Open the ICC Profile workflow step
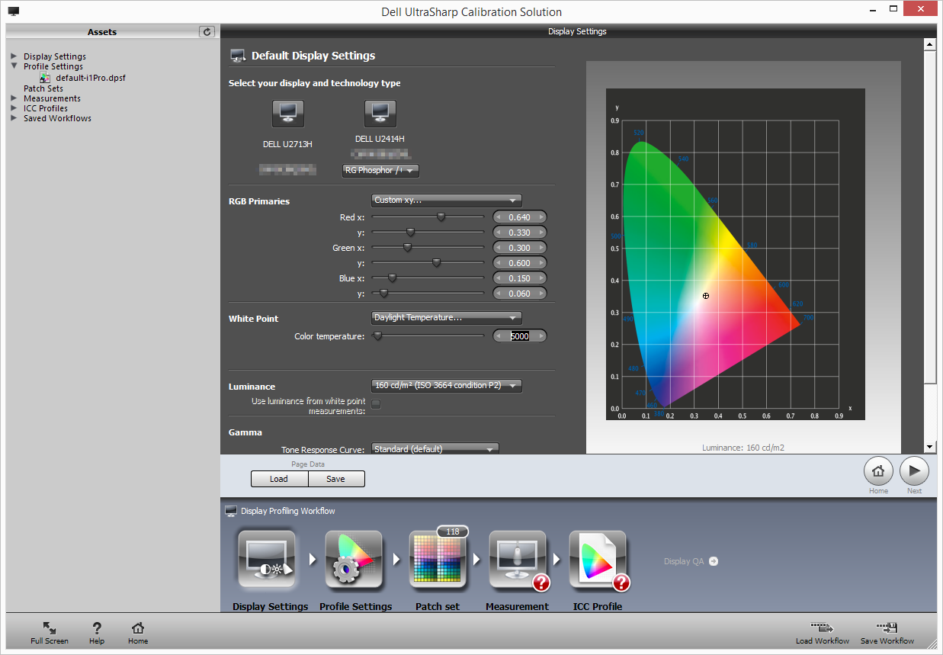 click(x=598, y=560)
